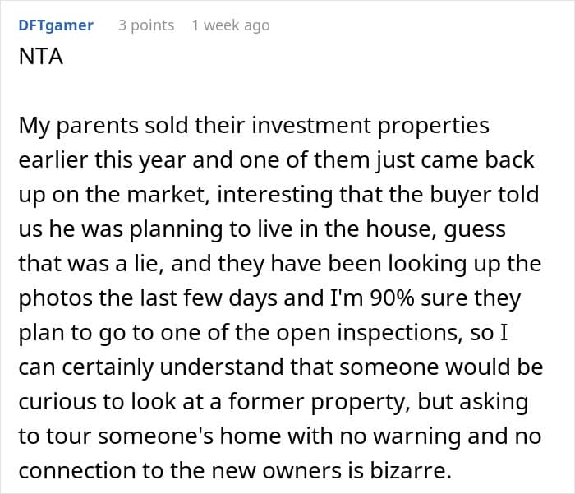The width and height of the screenshot is (575, 494).
Task: Click the 'NTA' verdict text
Action: (41, 57)
